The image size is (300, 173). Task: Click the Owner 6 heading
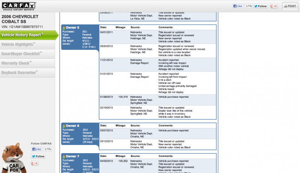click(72, 126)
